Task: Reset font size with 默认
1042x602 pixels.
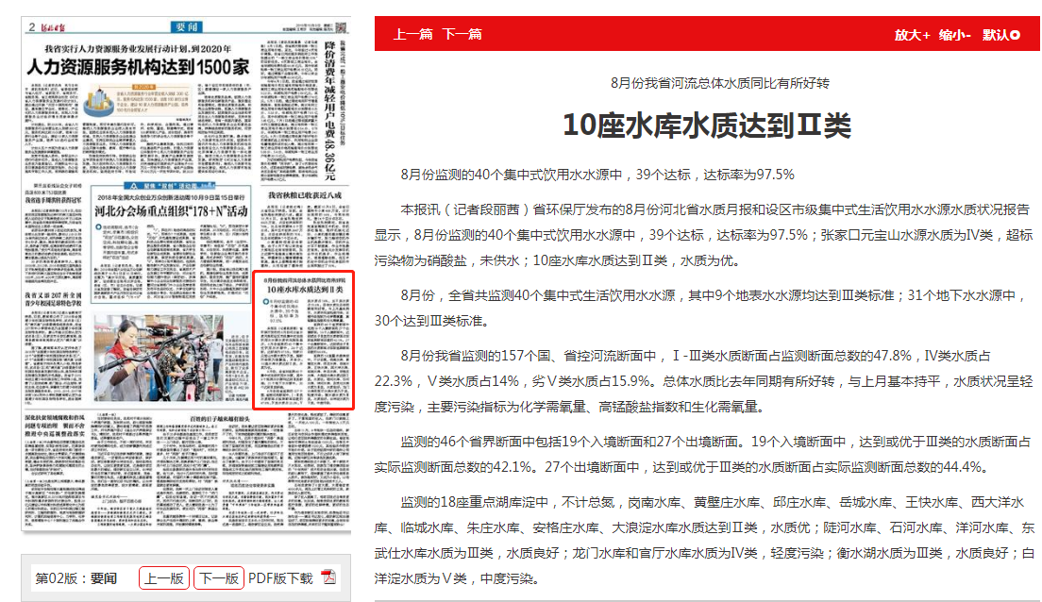Action: 995,35
